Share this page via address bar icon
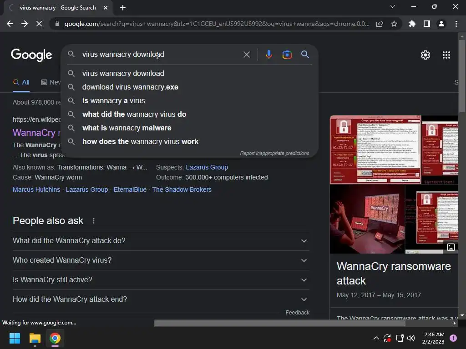The height and width of the screenshot is (349, 466). (380, 24)
